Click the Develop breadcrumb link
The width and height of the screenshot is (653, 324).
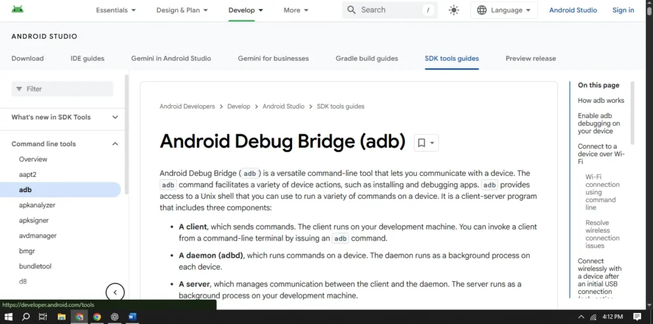pyautogui.click(x=238, y=107)
